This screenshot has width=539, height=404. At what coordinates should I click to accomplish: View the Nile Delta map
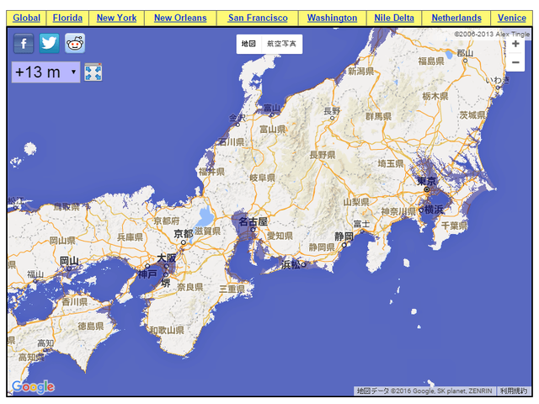[395, 18]
